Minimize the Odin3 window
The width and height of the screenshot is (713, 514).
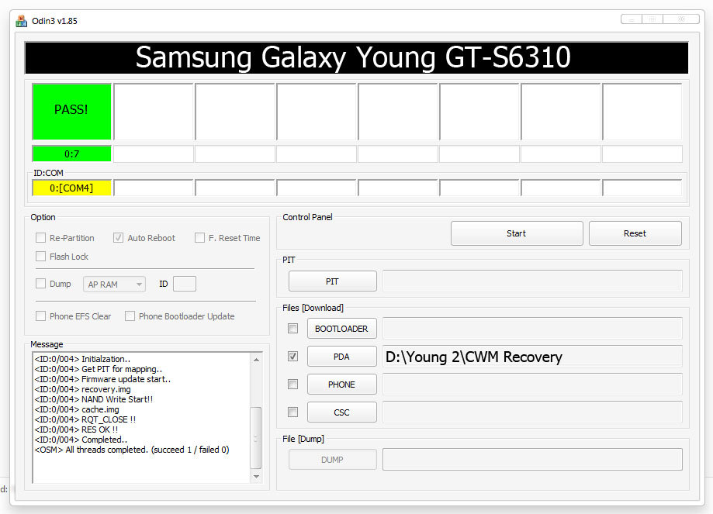[632, 19]
